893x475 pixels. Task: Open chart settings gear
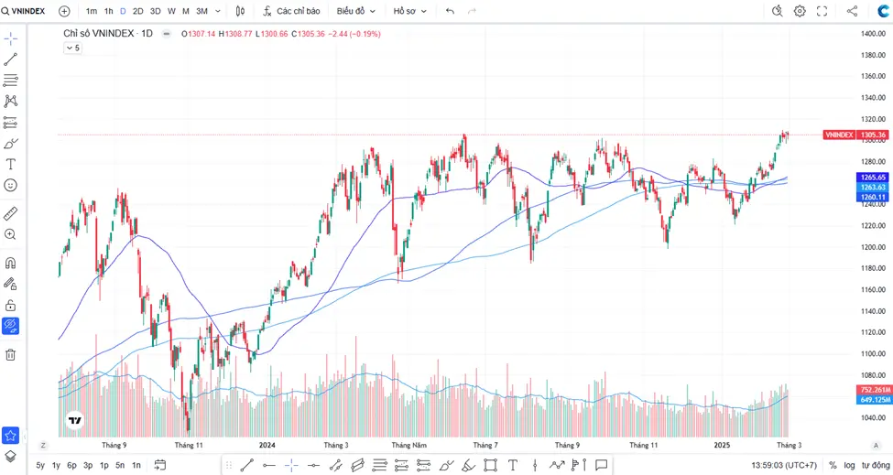click(x=800, y=11)
